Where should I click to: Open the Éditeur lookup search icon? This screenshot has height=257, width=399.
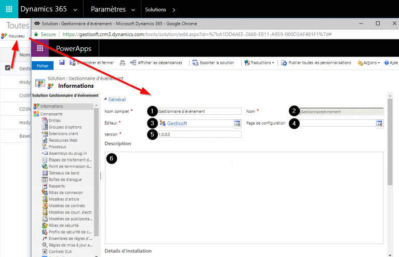(x=237, y=124)
